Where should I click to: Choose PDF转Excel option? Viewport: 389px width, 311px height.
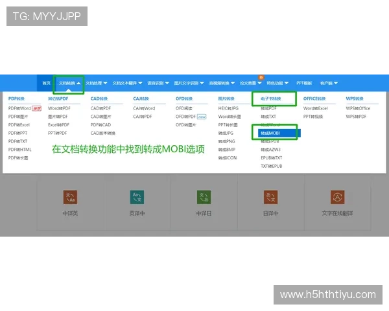(x=19, y=125)
